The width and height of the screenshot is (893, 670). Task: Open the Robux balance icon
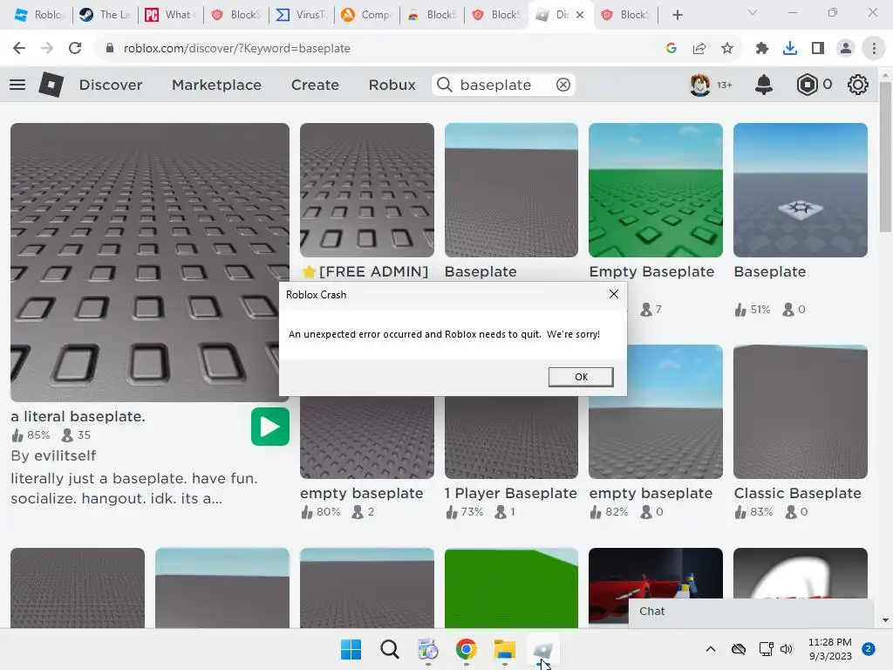tap(807, 85)
